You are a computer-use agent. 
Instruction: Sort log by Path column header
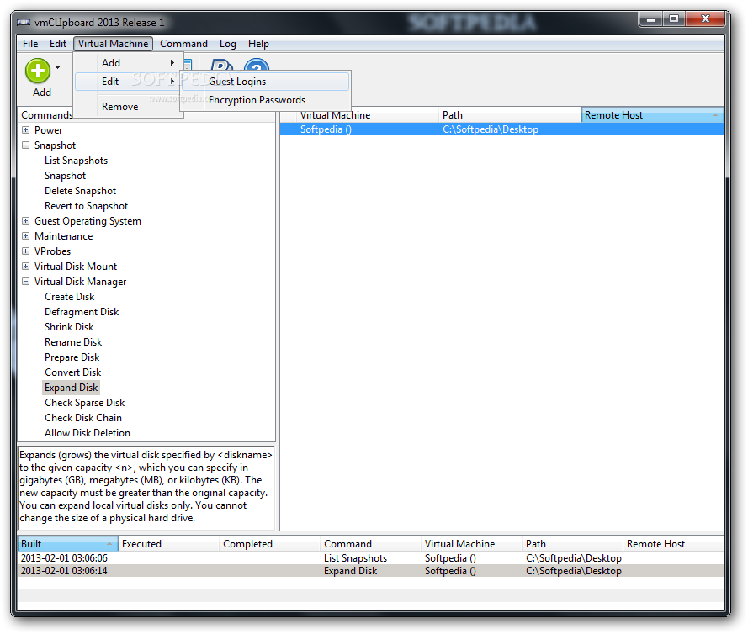pos(572,544)
